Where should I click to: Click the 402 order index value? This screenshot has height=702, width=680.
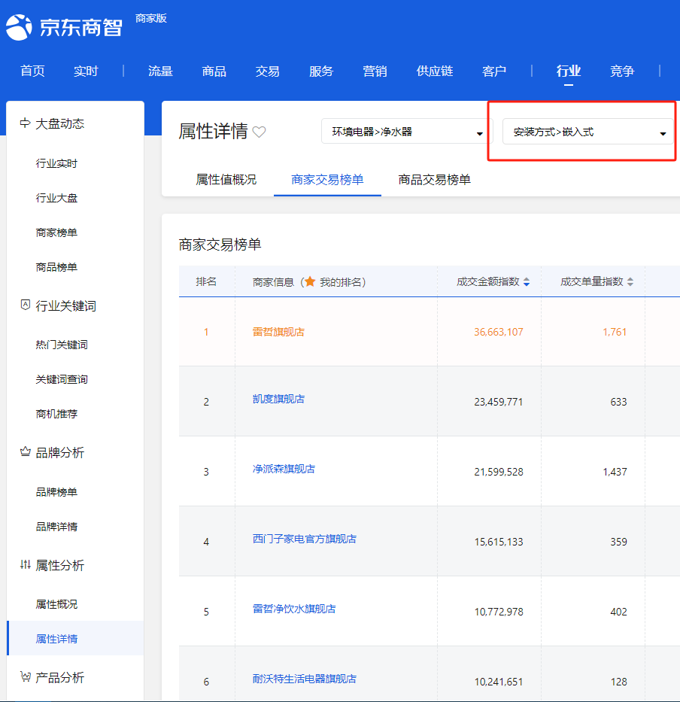tap(618, 612)
